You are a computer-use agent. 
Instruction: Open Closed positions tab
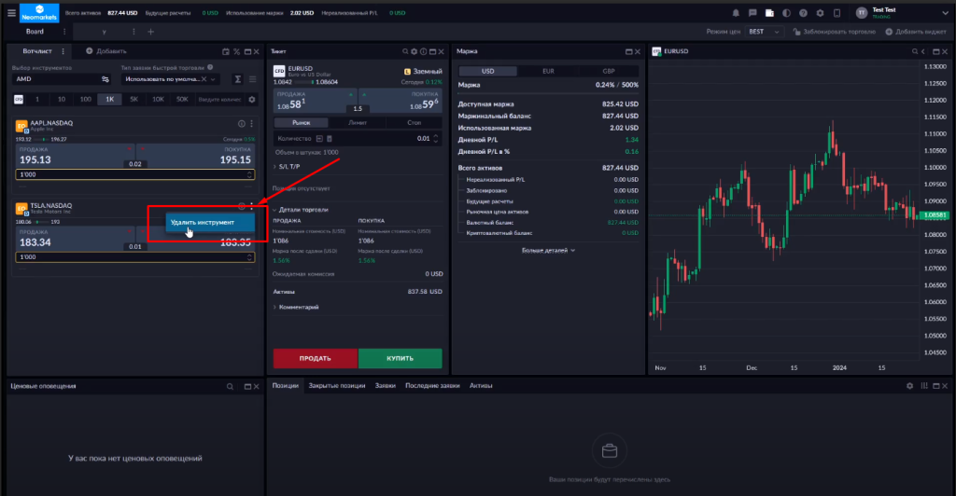coord(336,386)
